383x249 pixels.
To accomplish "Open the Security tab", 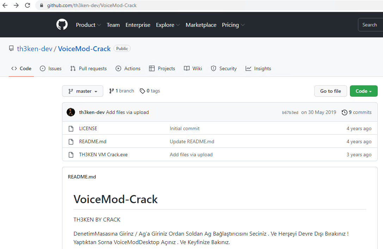I will (x=224, y=68).
